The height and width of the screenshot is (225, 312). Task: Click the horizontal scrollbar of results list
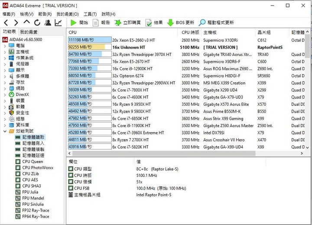click(164, 153)
